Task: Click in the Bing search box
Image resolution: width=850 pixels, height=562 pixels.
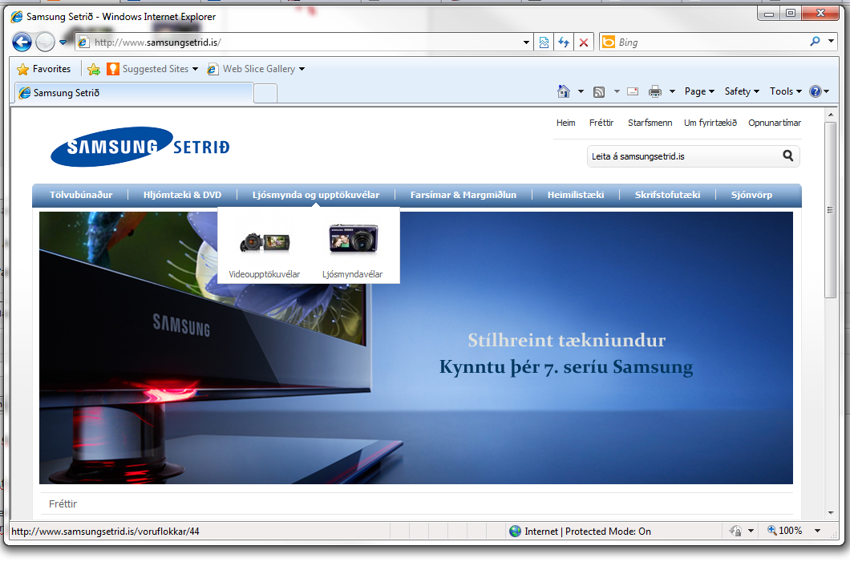Action: [x=706, y=42]
